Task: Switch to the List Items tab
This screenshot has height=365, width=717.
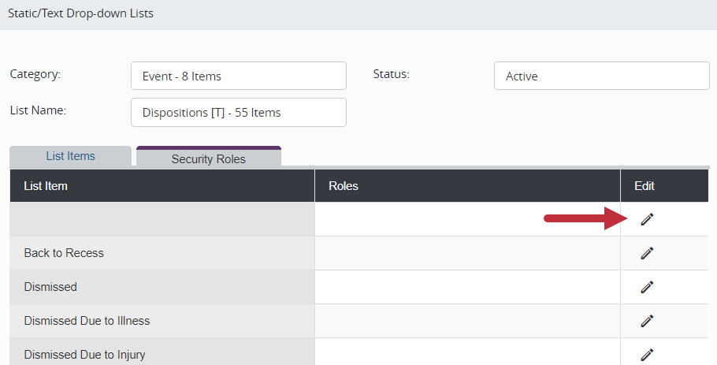Action: click(x=70, y=156)
